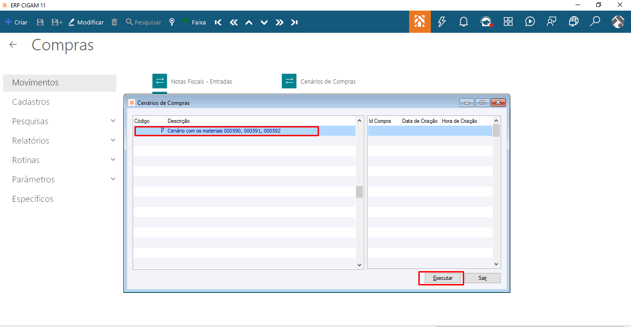The height and width of the screenshot is (327, 631).
Task: Click the Executar button
Action: [x=443, y=278]
